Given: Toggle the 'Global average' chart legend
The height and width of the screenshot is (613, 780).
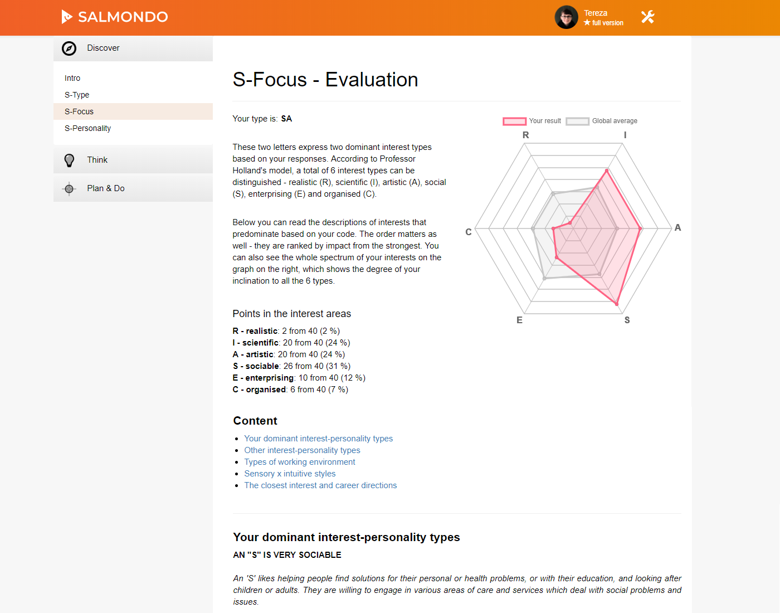Looking at the screenshot, I should coord(602,121).
